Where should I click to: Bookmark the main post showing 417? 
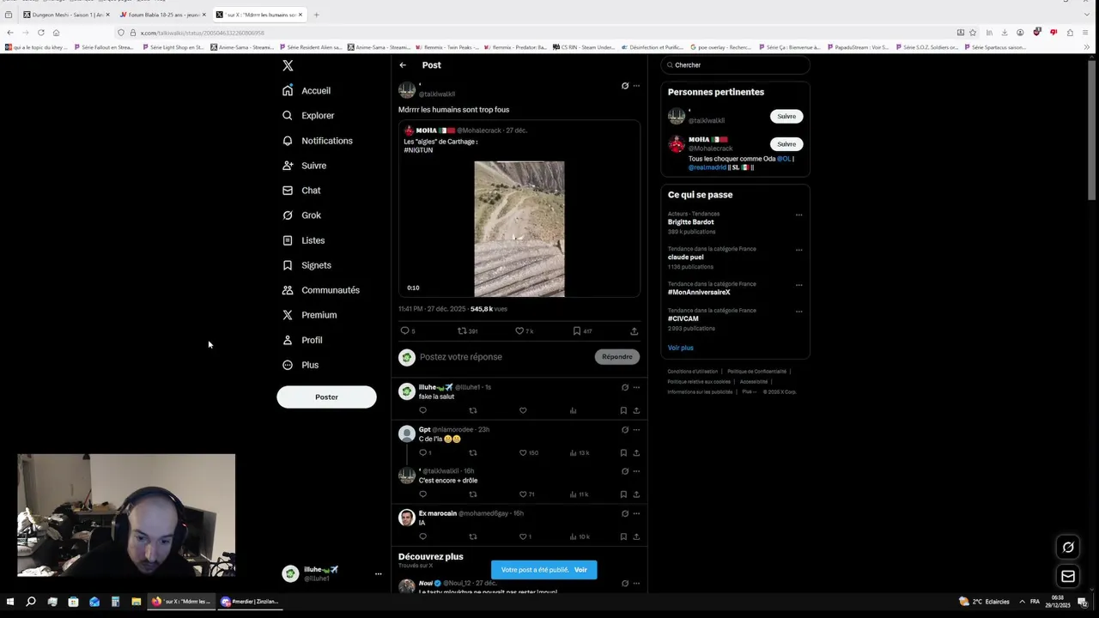(x=577, y=330)
